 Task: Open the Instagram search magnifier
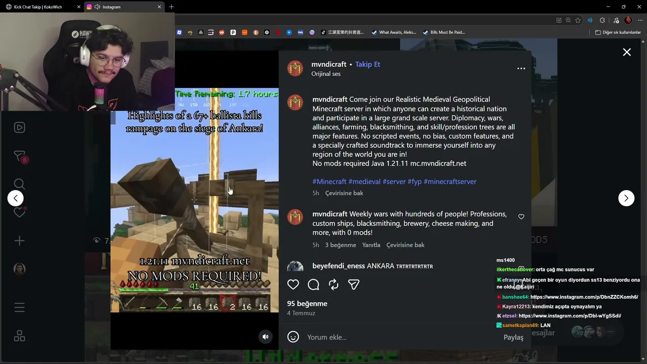[19, 184]
